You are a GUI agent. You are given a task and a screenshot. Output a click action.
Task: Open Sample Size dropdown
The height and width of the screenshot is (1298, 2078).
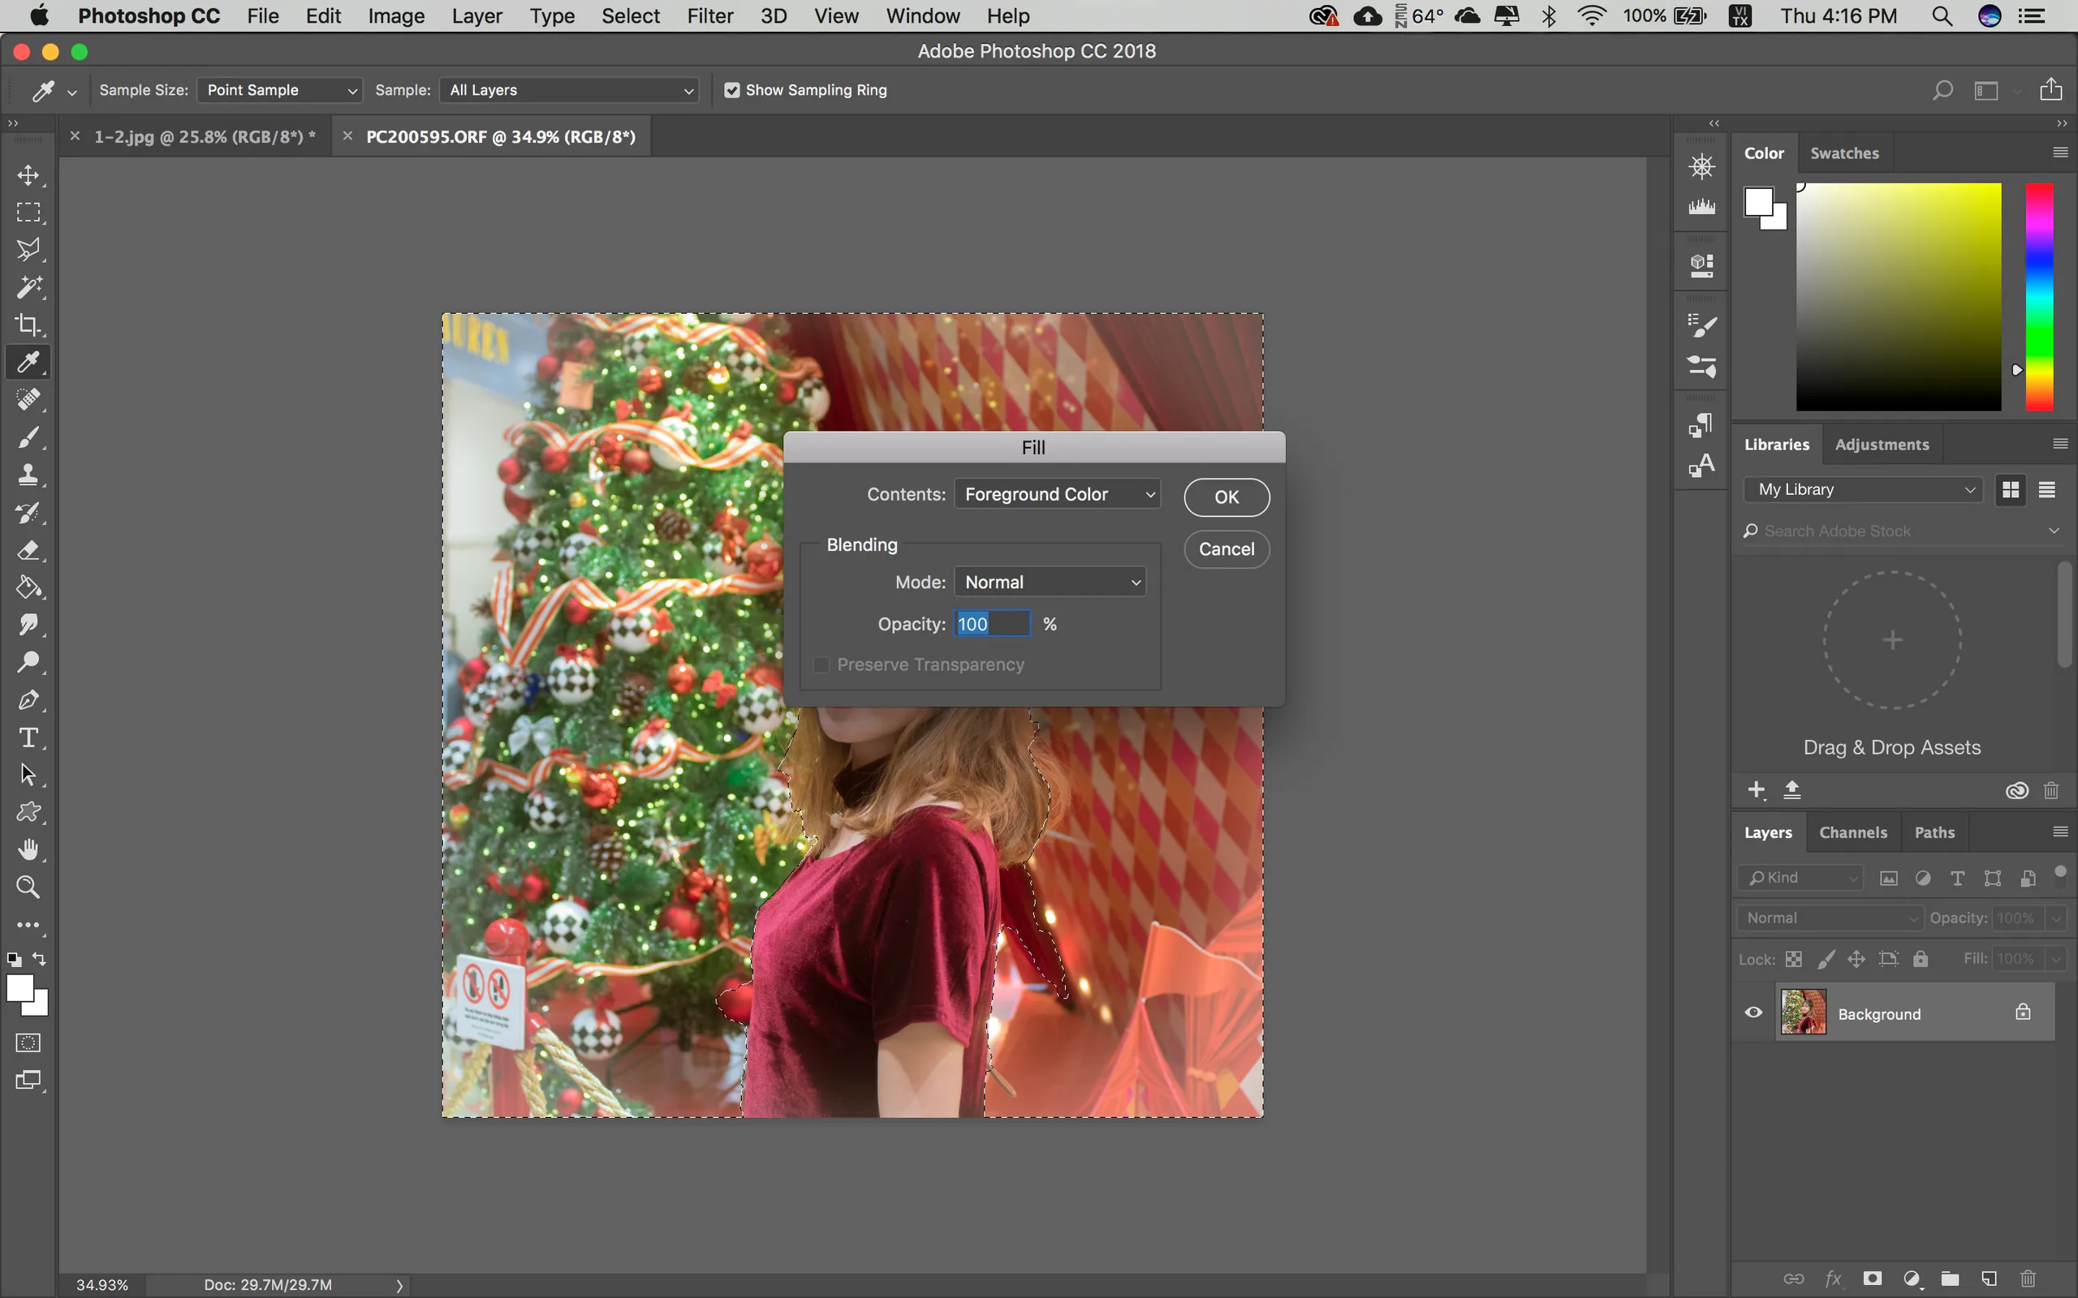coord(279,90)
